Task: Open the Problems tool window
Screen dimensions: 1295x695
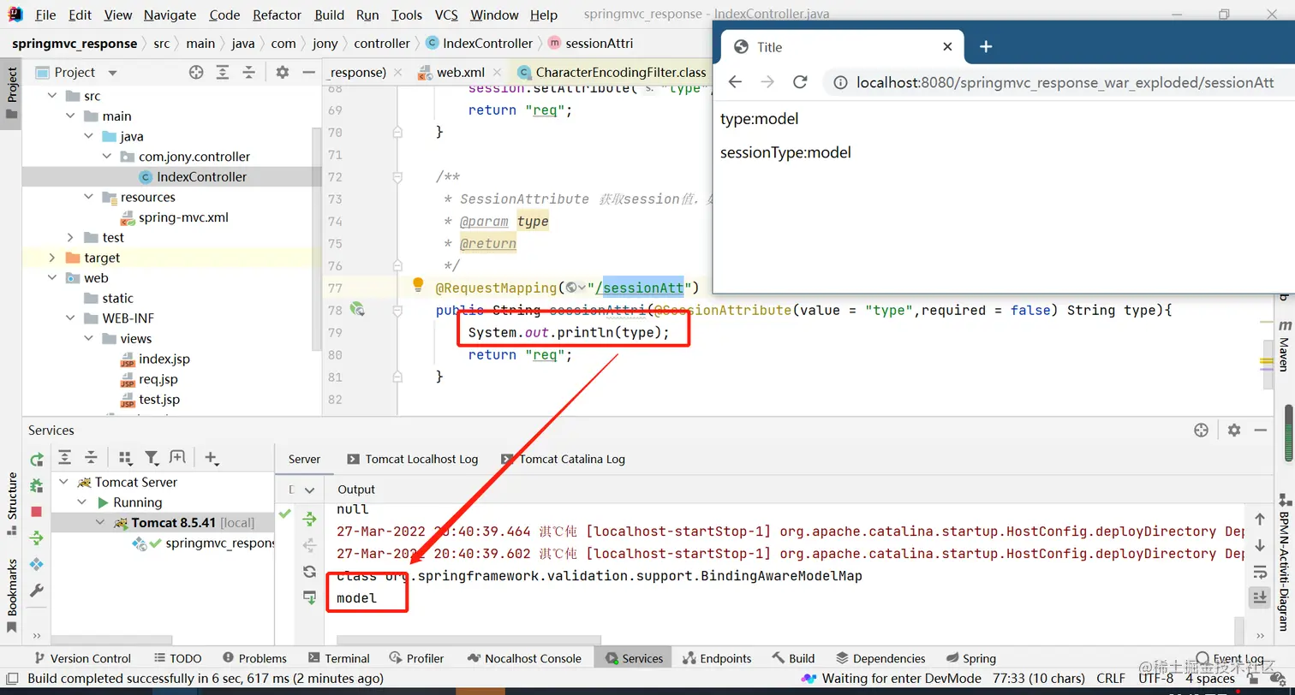Action: 254,658
